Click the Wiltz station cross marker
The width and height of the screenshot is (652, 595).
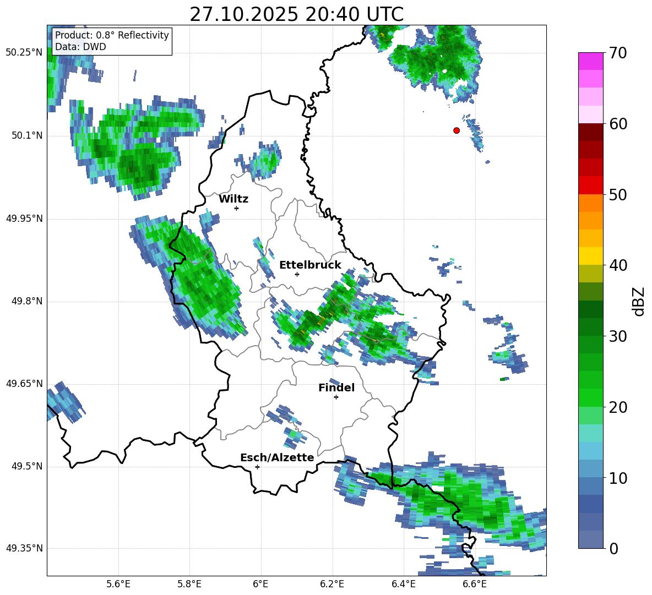237,208
